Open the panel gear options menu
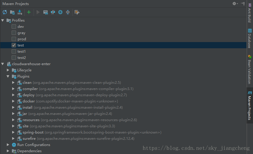The width and height of the screenshot is (253, 154). [x=235, y=4]
